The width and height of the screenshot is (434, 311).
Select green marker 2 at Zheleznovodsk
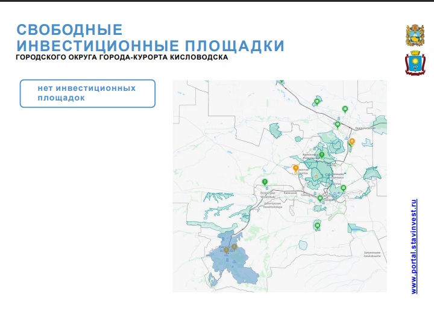[322, 155]
